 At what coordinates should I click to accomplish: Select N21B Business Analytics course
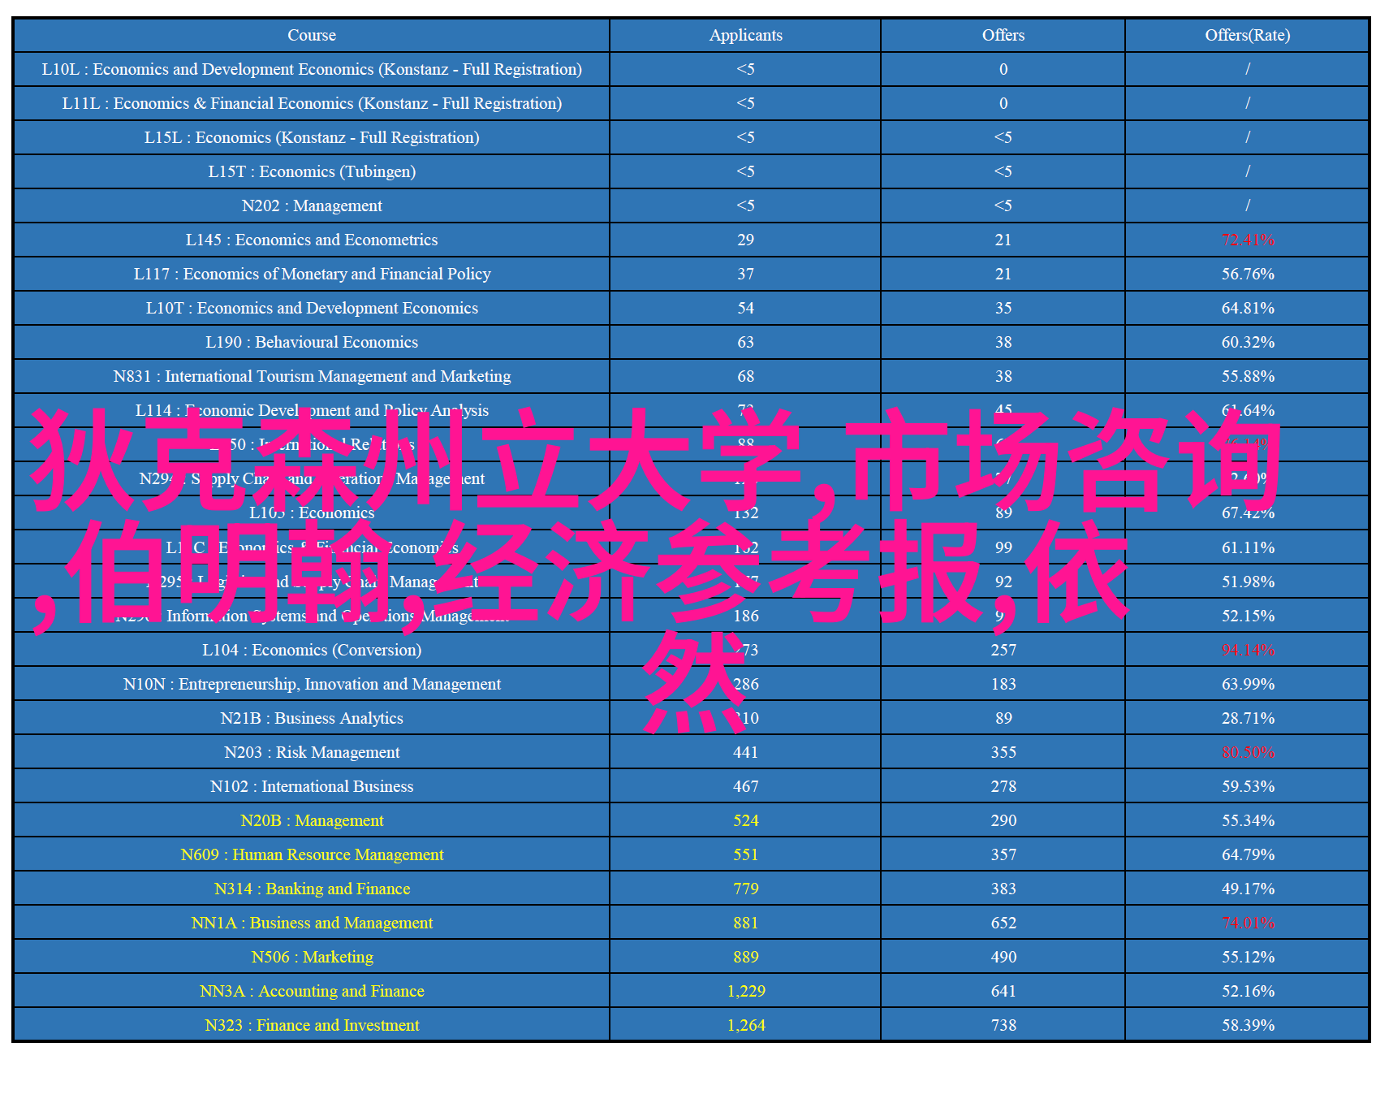click(312, 718)
